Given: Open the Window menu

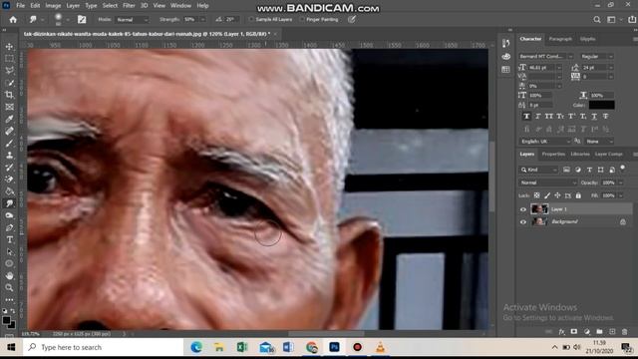Looking at the screenshot, I should point(180,6).
